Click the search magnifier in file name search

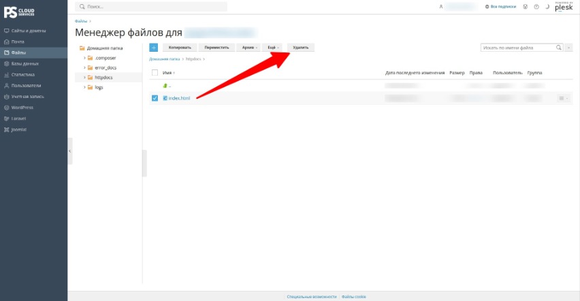tap(558, 48)
